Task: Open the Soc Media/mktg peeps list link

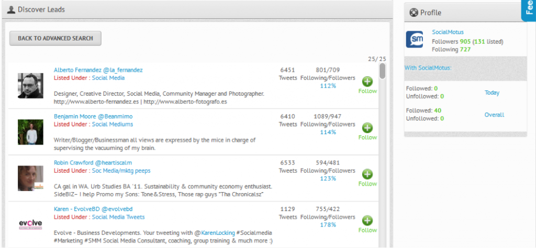Action: pos(121,171)
